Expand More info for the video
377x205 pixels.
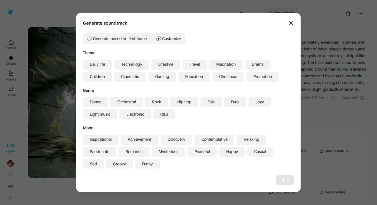tap(353, 98)
